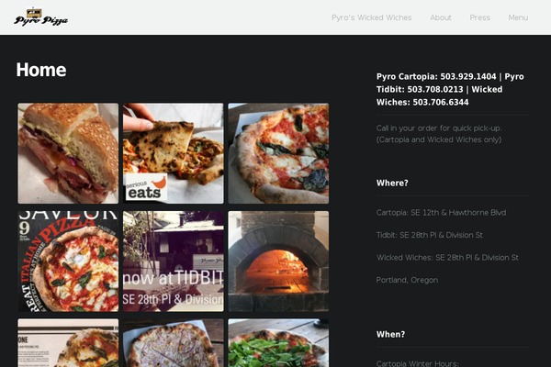The height and width of the screenshot is (367, 551).
Task: Open the arugula-topped pizza photo
Action: click(x=278, y=343)
